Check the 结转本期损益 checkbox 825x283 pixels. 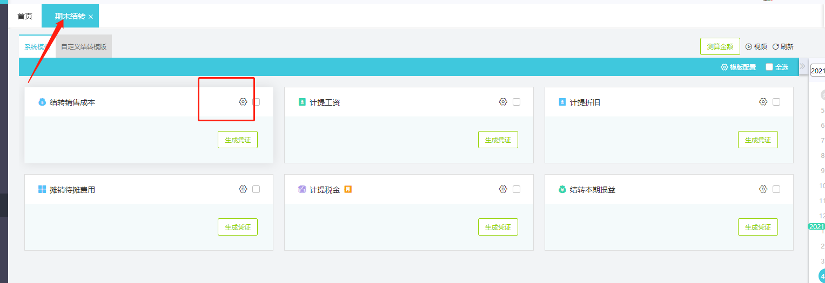coord(776,189)
